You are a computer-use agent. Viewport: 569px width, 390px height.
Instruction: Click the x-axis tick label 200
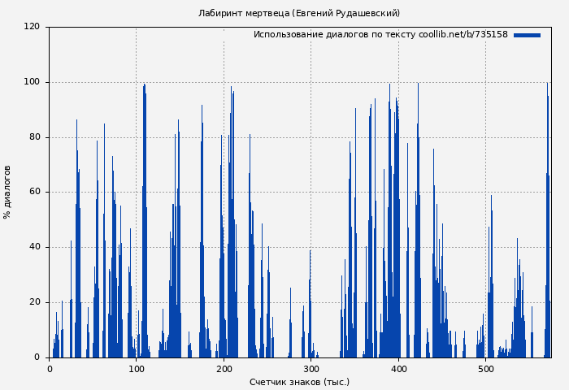pos(224,368)
